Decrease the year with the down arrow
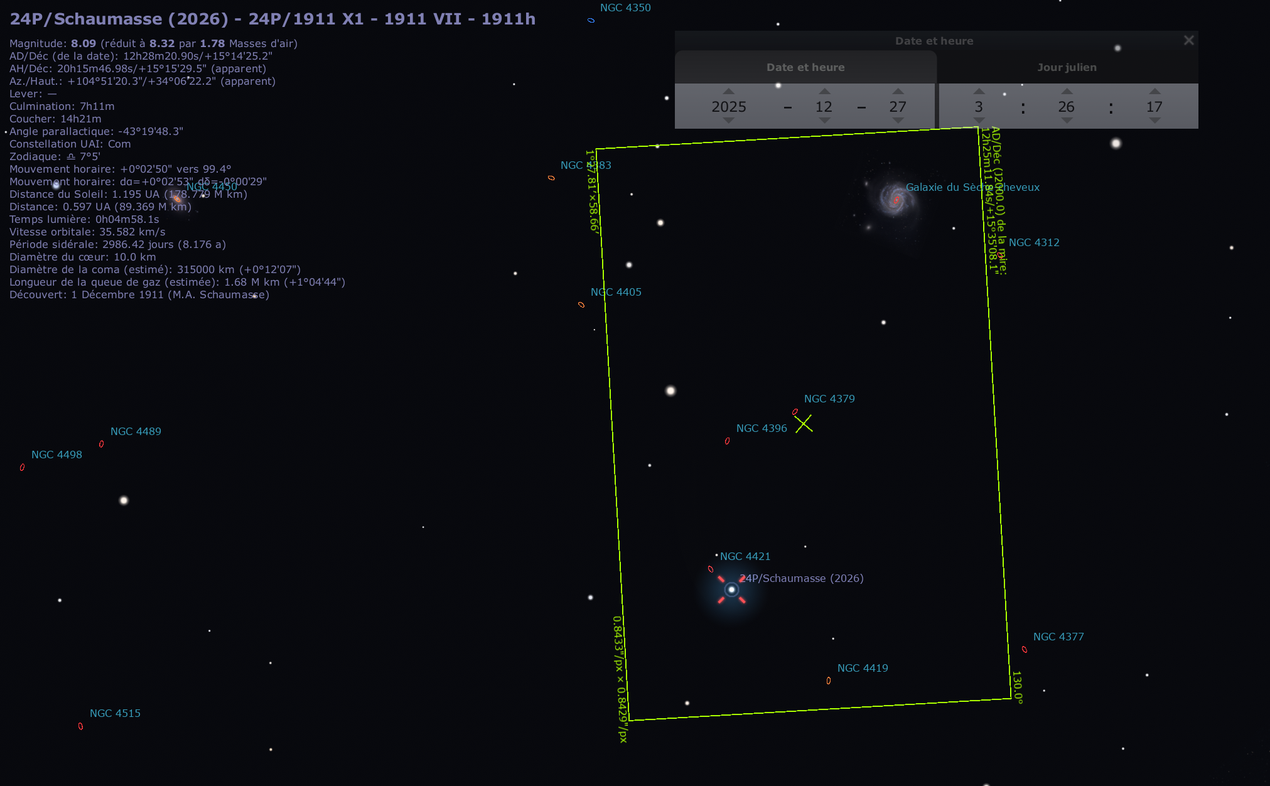Image resolution: width=1270 pixels, height=786 pixels. (x=728, y=121)
